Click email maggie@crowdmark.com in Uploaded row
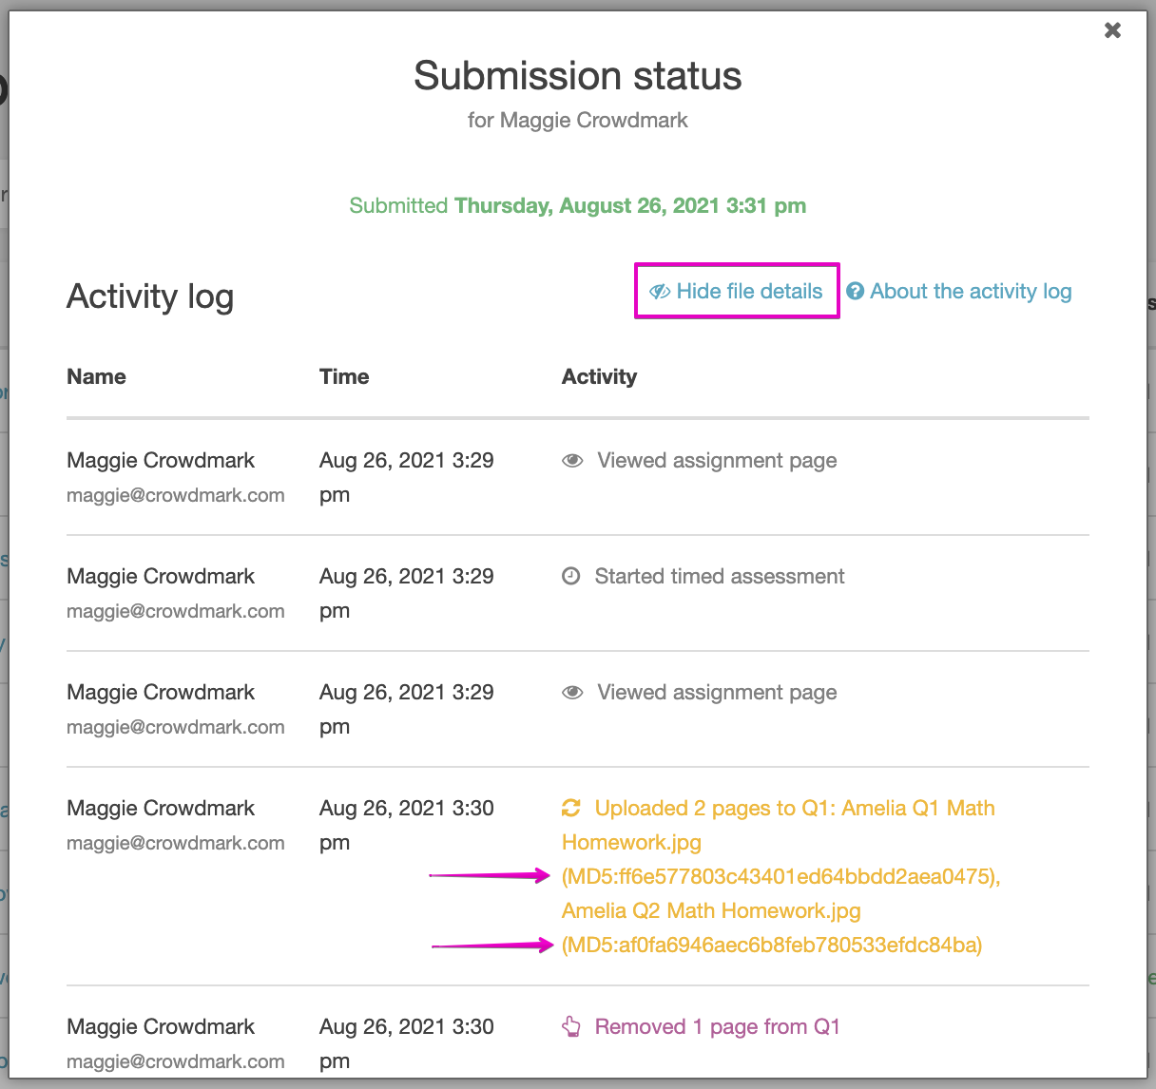This screenshot has width=1156, height=1089. [176, 843]
